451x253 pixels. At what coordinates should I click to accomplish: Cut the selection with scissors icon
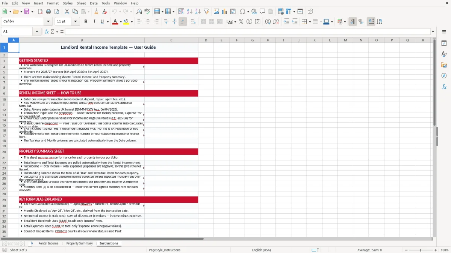[67, 12]
